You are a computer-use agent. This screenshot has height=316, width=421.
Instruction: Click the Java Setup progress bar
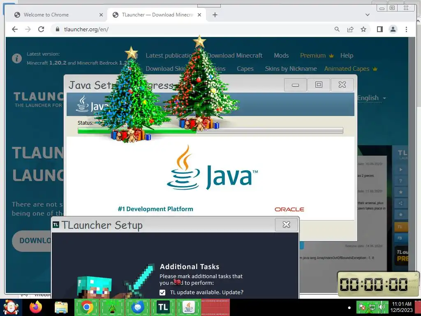[x=210, y=130]
